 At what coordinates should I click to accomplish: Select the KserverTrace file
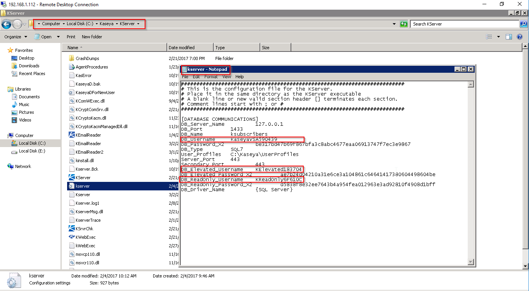[88, 220]
